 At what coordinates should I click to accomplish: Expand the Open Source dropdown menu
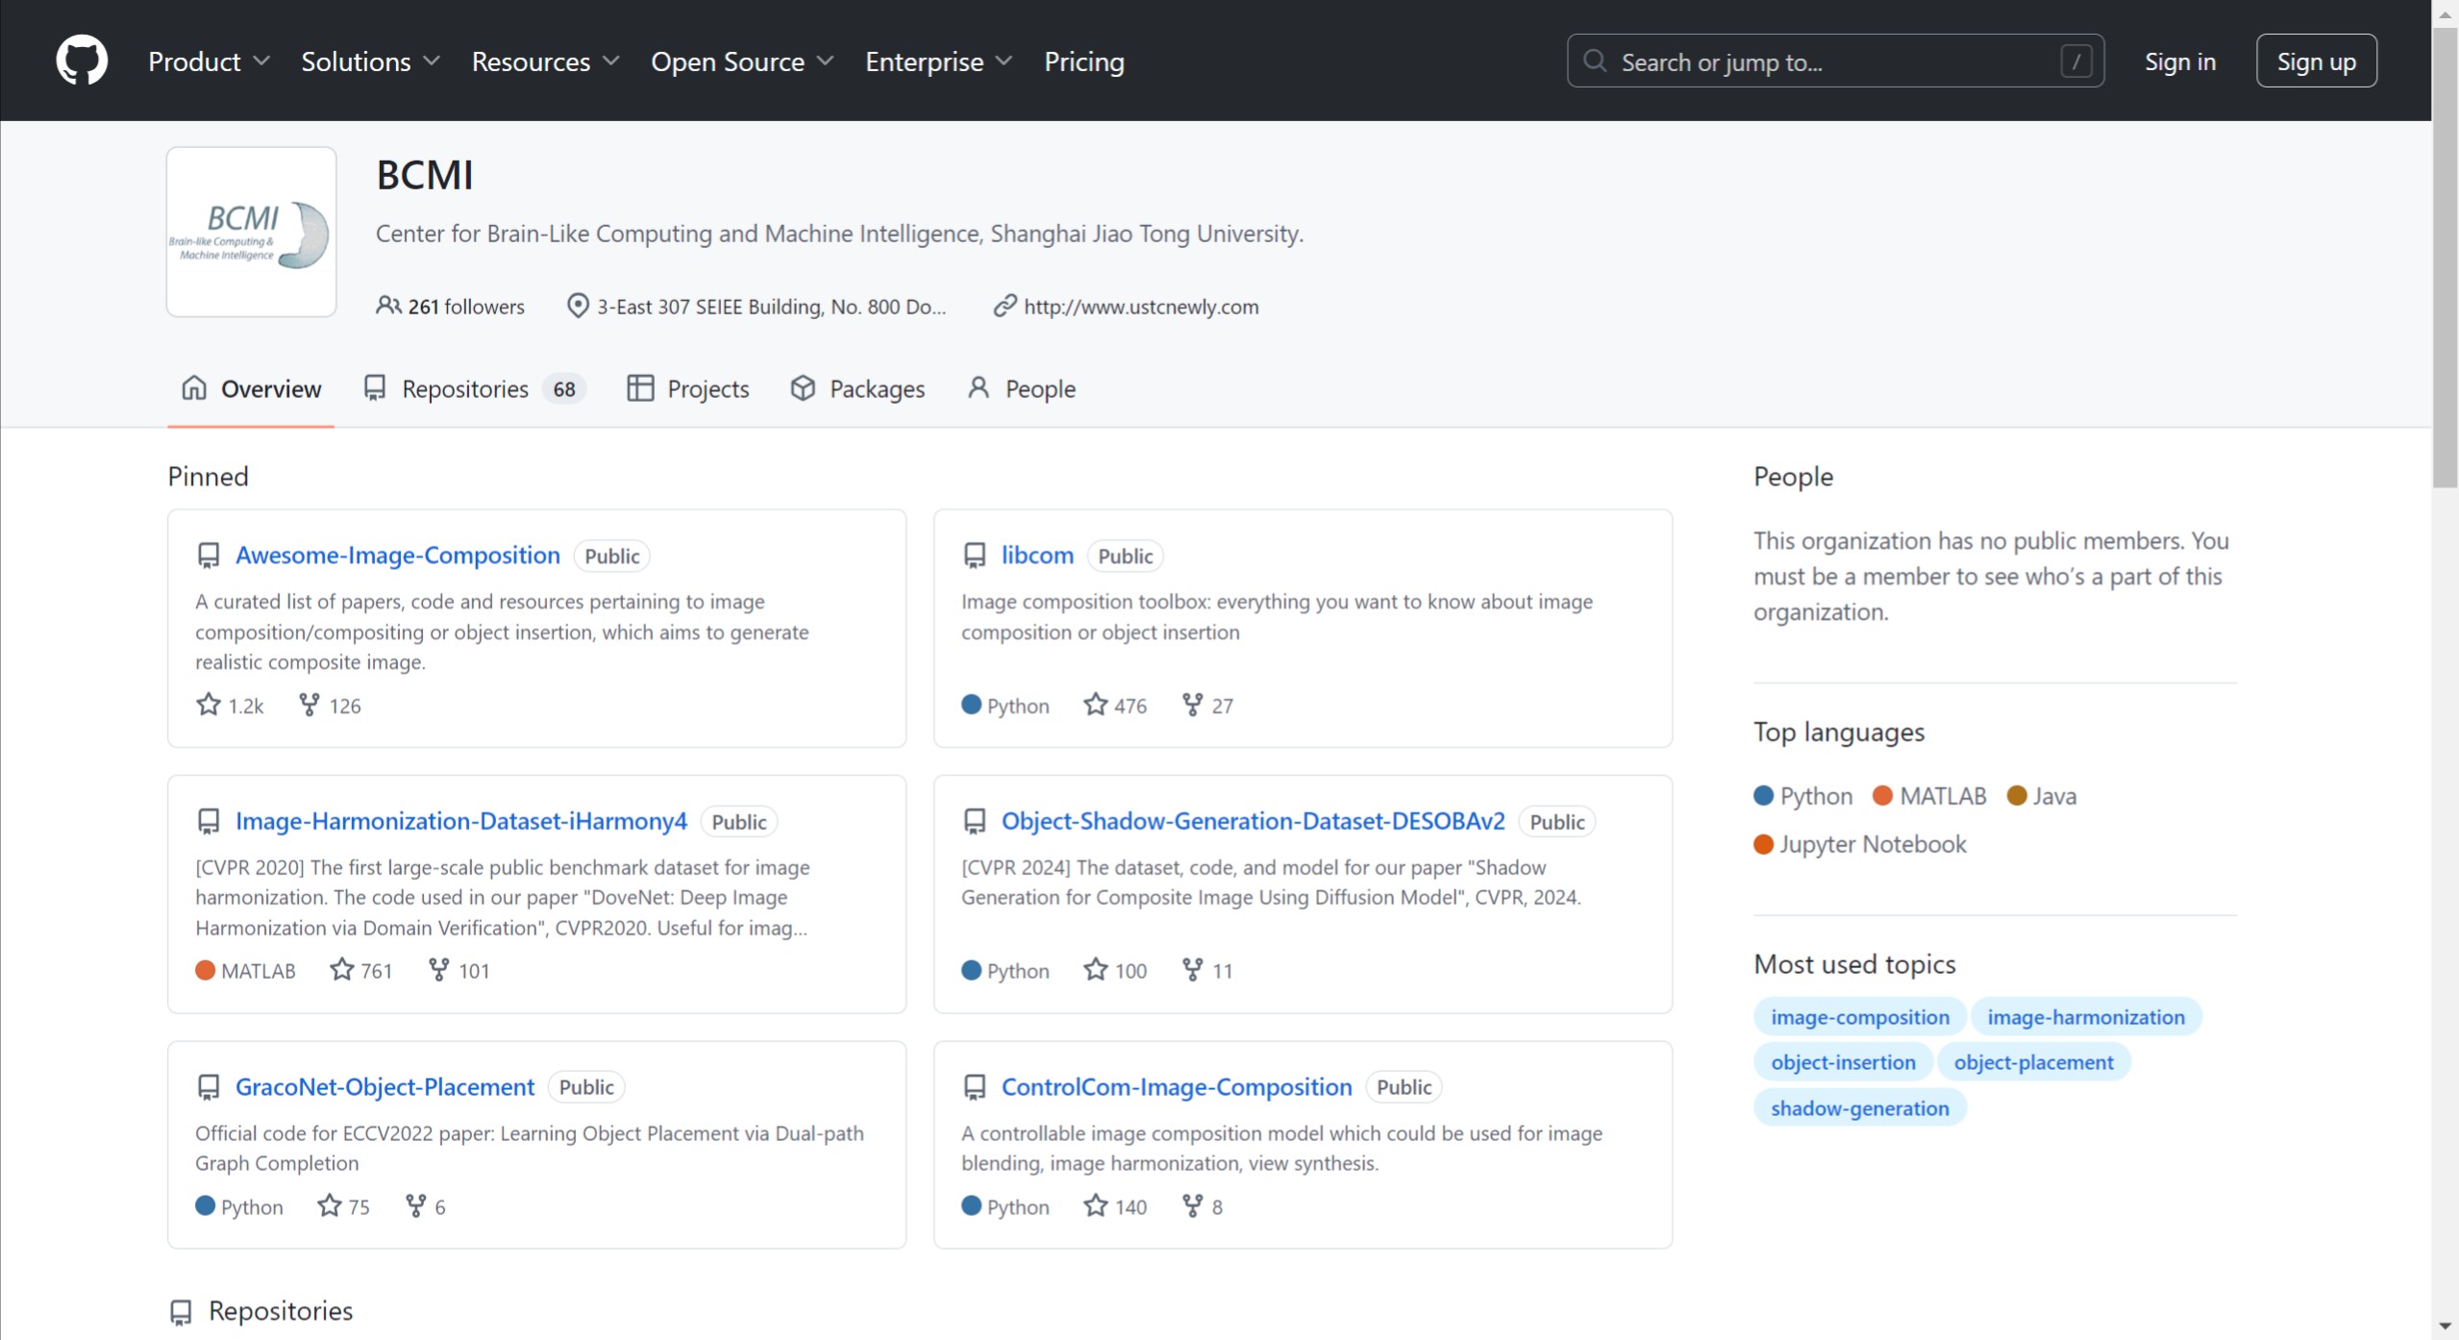(741, 62)
